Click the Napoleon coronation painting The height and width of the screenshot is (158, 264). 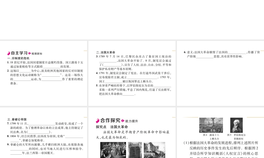113,150
